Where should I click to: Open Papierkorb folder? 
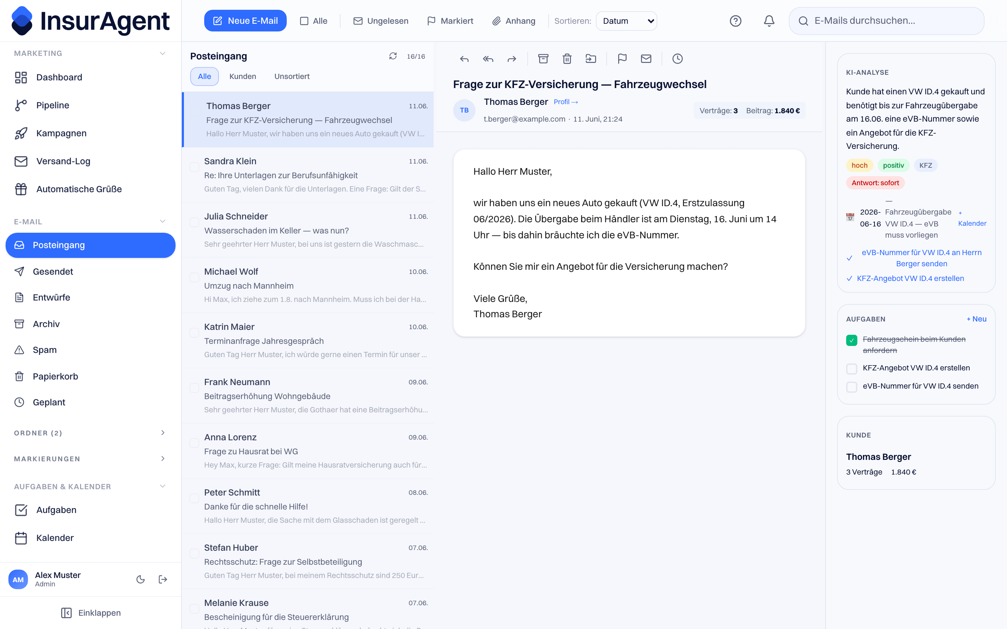(x=90, y=376)
